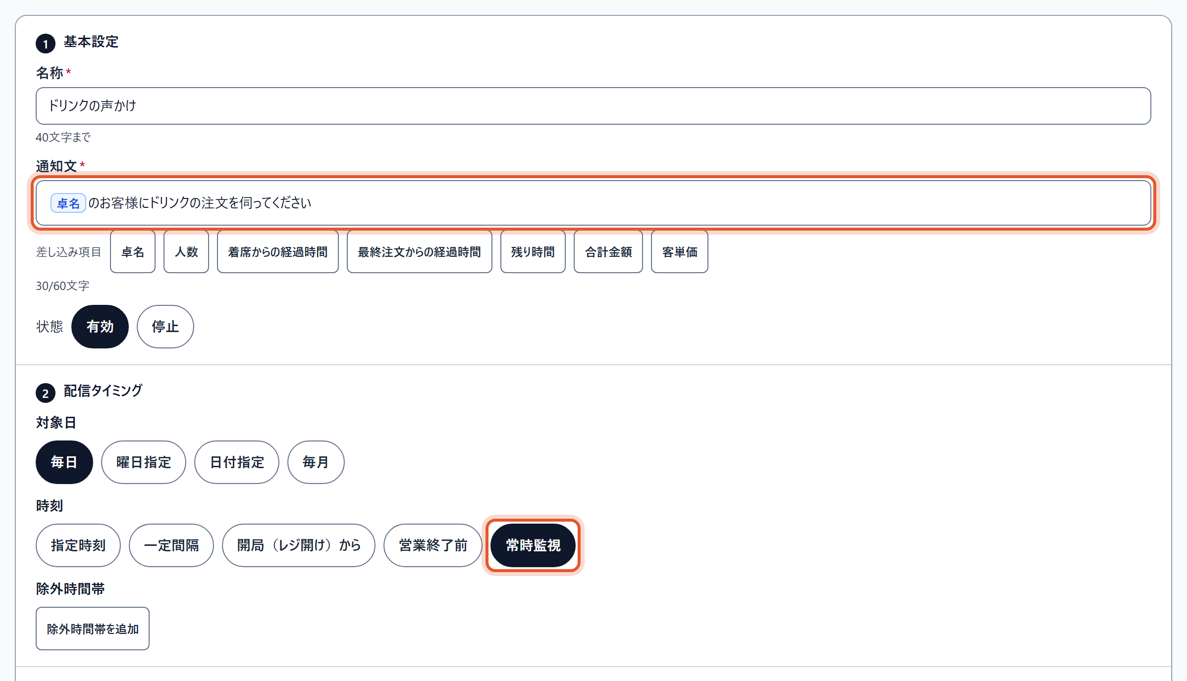Click the 40文字まで hint text
Image resolution: width=1187 pixels, height=681 pixels.
(x=63, y=137)
